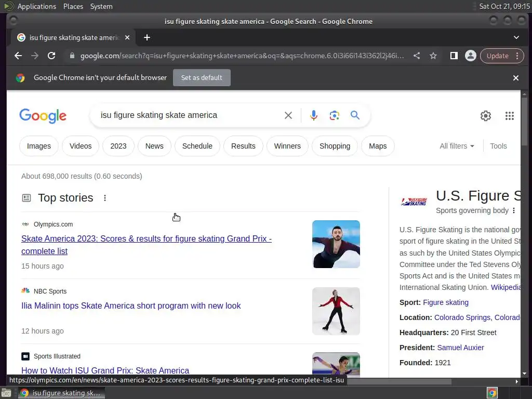Image resolution: width=532 pixels, height=399 pixels.
Task: Click the forward navigation arrow
Action: click(x=35, y=56)
